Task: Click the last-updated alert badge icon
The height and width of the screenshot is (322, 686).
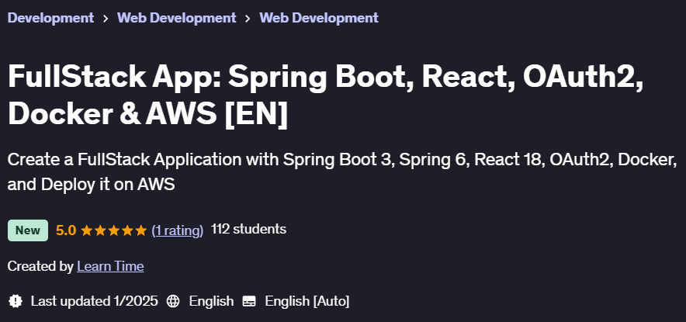Action: pos(16,301)
